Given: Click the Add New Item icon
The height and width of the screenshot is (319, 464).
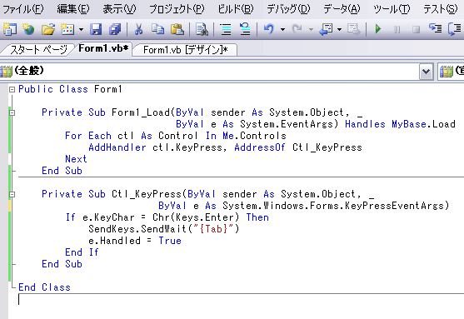Looking at the screenshot, I should pos(67,29).
